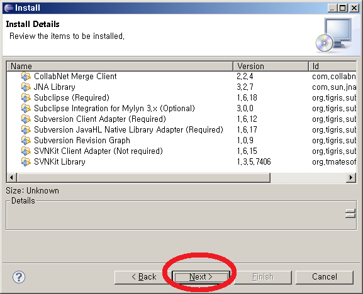Click the Details pane scroll control icon
Screen dimensions: 363x294
point(350,214)
